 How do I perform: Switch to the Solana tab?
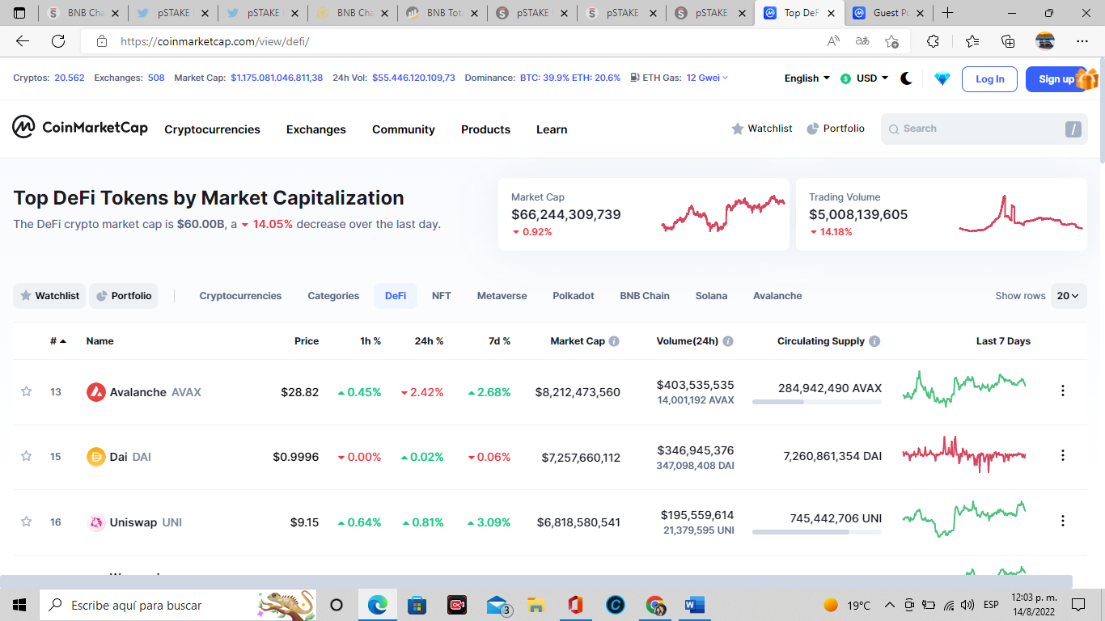(711, 296)
